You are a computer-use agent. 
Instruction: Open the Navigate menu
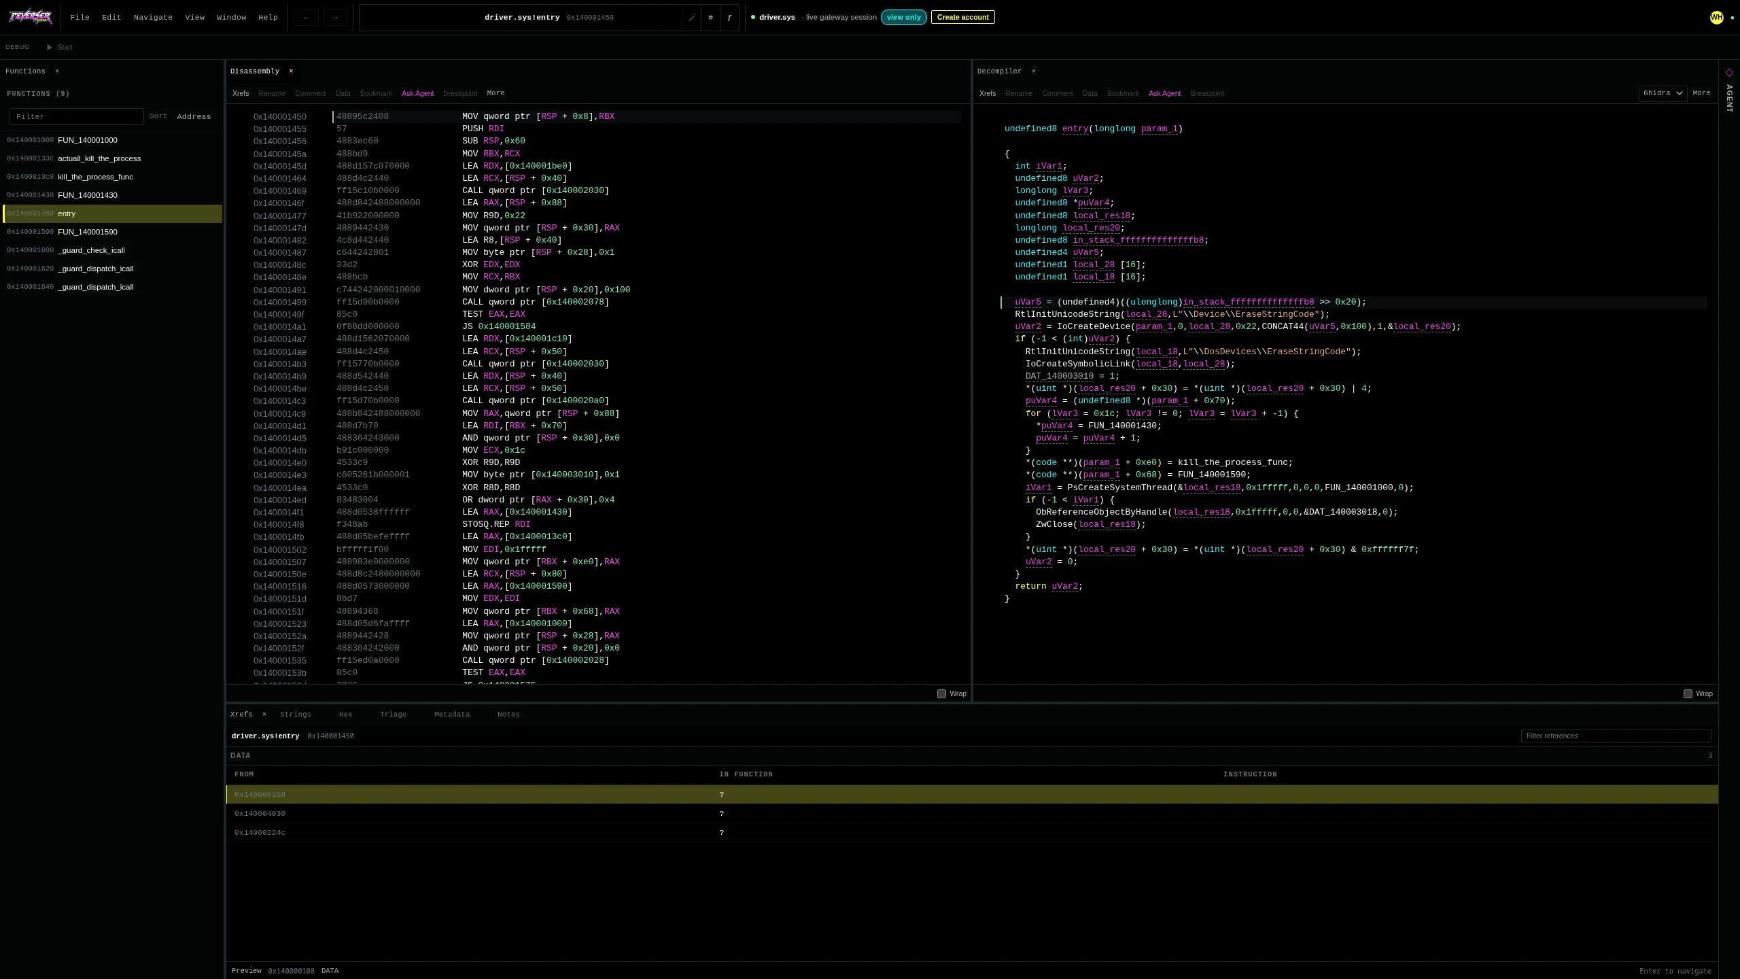tap(153, 18)
